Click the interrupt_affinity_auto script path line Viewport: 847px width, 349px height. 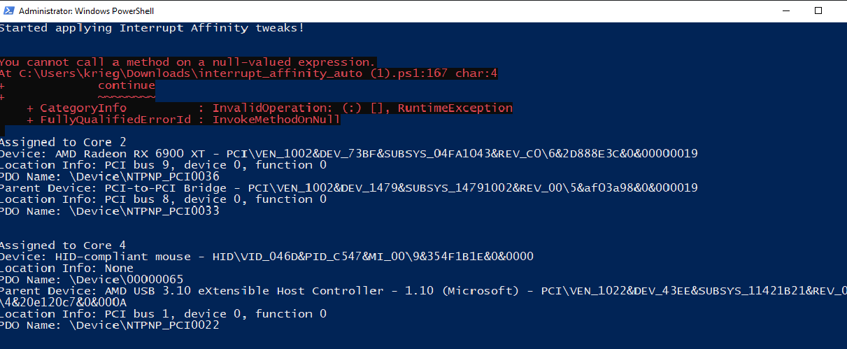(248, 73)
